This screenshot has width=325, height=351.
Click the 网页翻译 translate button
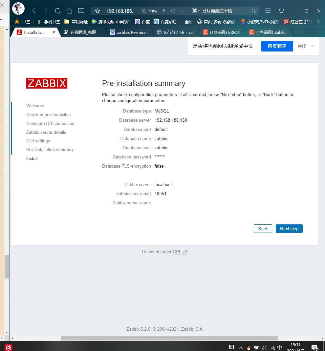pyautogui.click(x=277, y=46)
